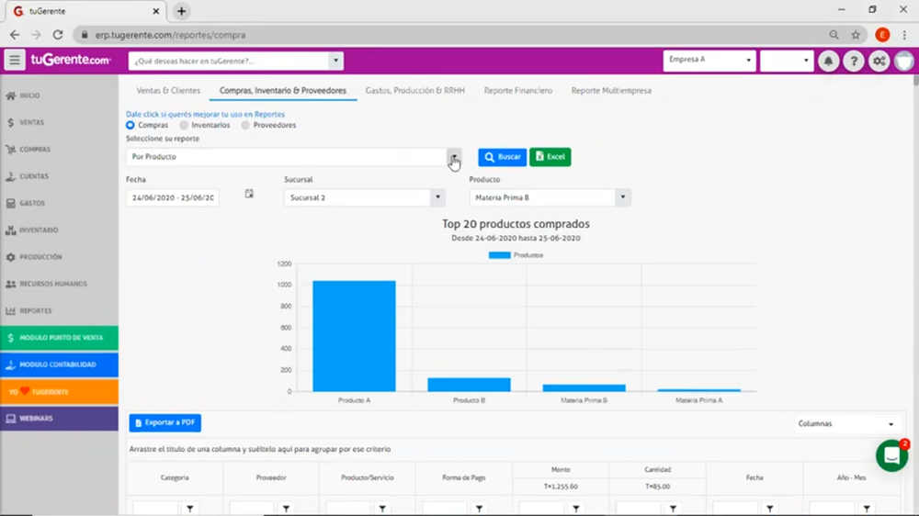Select the Compras radio button
Image resolution: width=919 pixels, height=516 pixels.
130,126
